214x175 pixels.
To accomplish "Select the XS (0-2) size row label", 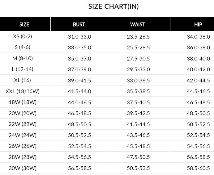I will tap(23, 36).
